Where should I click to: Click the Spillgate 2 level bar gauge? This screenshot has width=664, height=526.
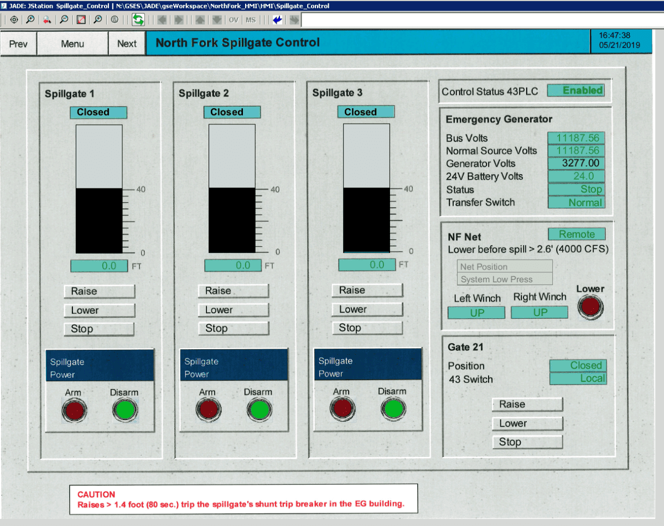tap(232, 189)
